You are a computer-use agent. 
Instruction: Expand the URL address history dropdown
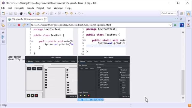(x=170, y=25)
